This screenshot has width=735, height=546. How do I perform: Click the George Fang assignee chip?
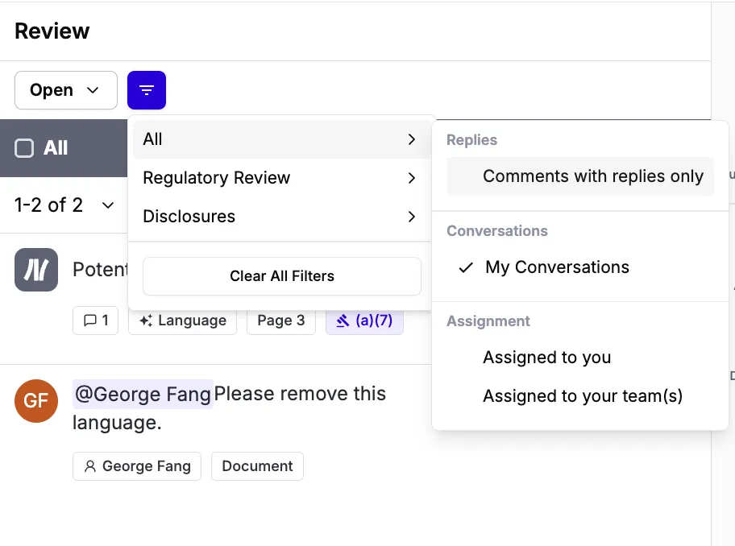point(137,466)
